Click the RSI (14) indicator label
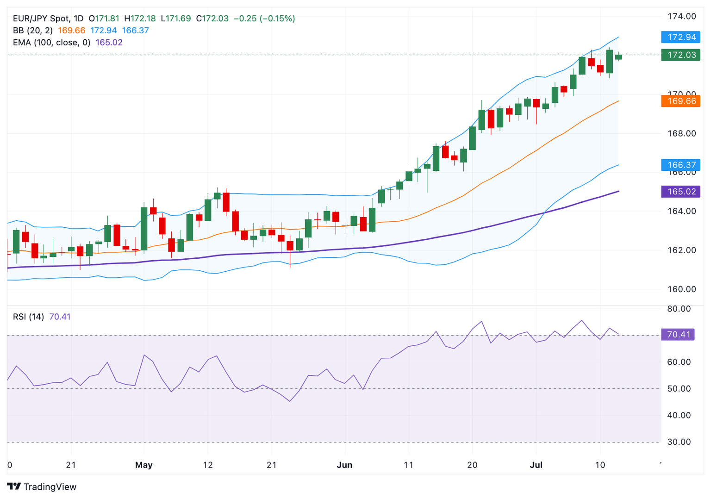This screenshot has width=711, height=499. pyautogui.click(x=28, y=317)
